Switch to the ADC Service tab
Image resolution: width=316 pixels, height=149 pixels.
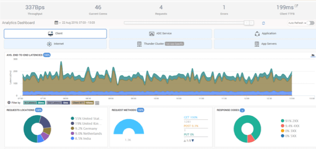160,34
